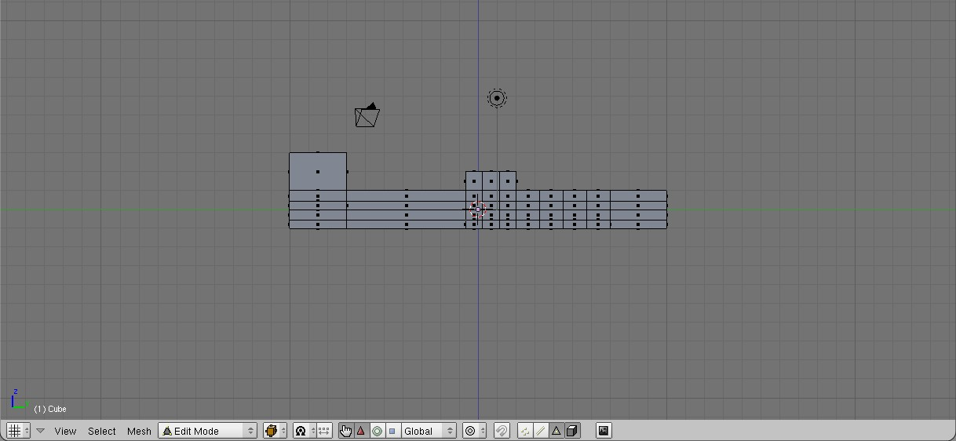This screenshot has width=956, height=441.
Task: Open the Edit Mode dropdown
Action: 208,431
